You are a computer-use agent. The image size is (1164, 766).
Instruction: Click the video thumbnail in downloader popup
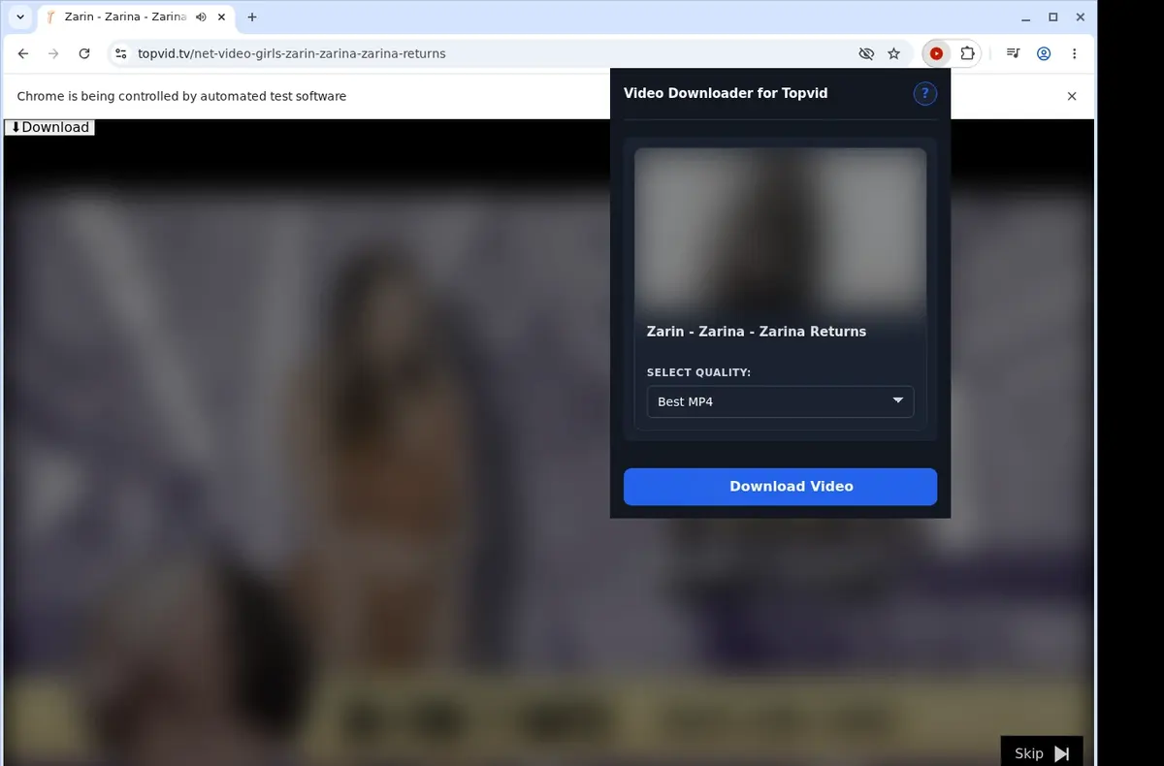point(780,229)
